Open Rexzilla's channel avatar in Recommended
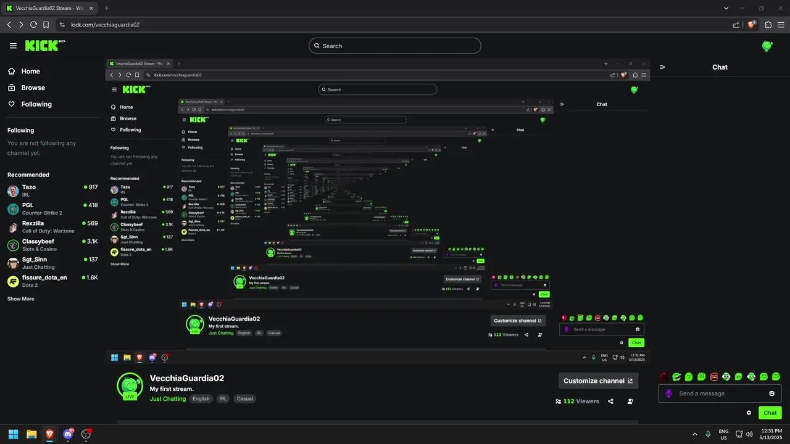 (x=13, y=227)
